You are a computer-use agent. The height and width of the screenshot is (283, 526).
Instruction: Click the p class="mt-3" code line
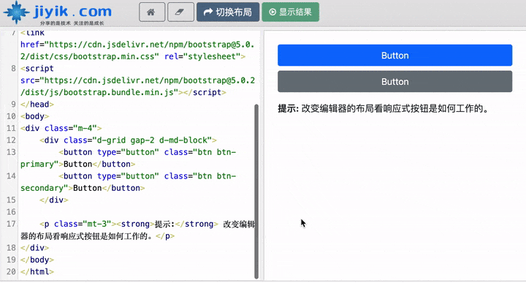[137, 230]
